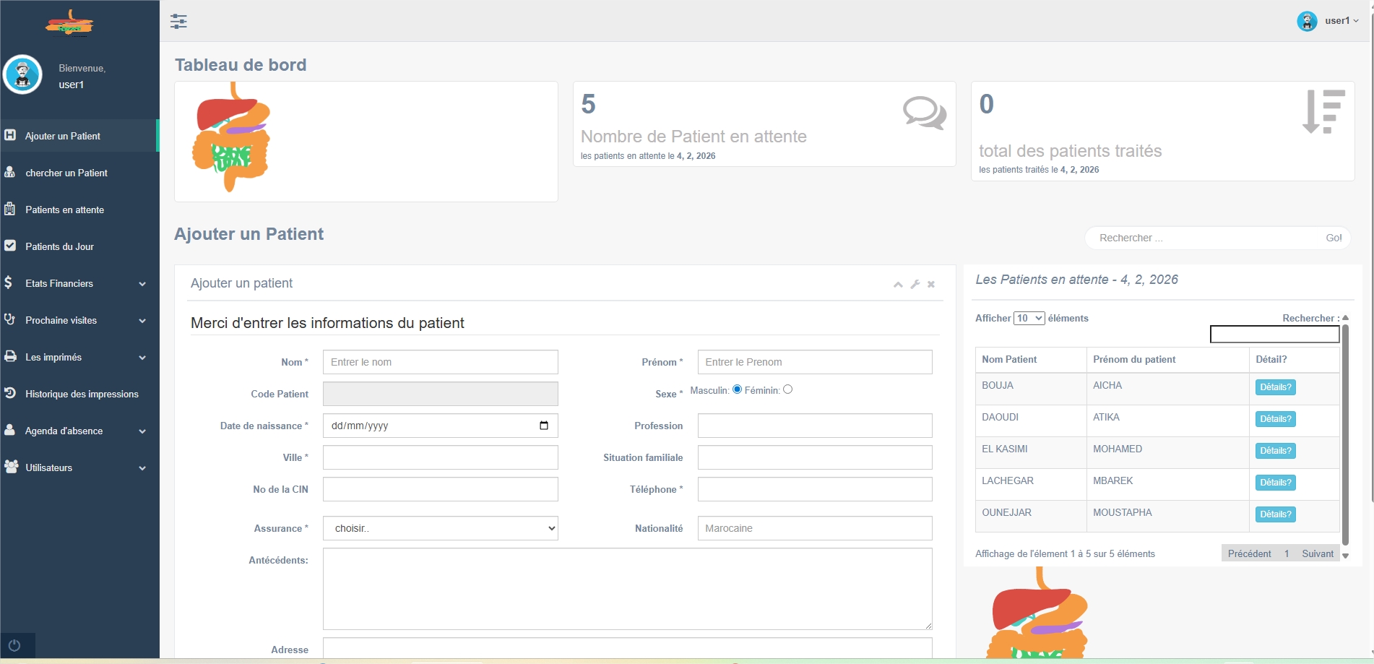
Task: Go to chercher un Patient
Action: 66,173
